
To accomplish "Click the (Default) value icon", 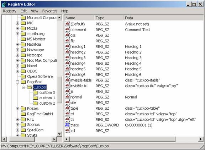I will tap(68, 24).
